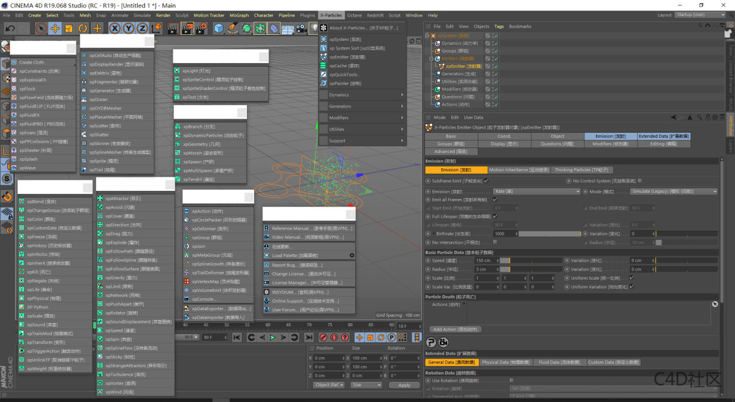Open the camera icon in the toolbar
This screenshot has height=402, width=735.
300,29
